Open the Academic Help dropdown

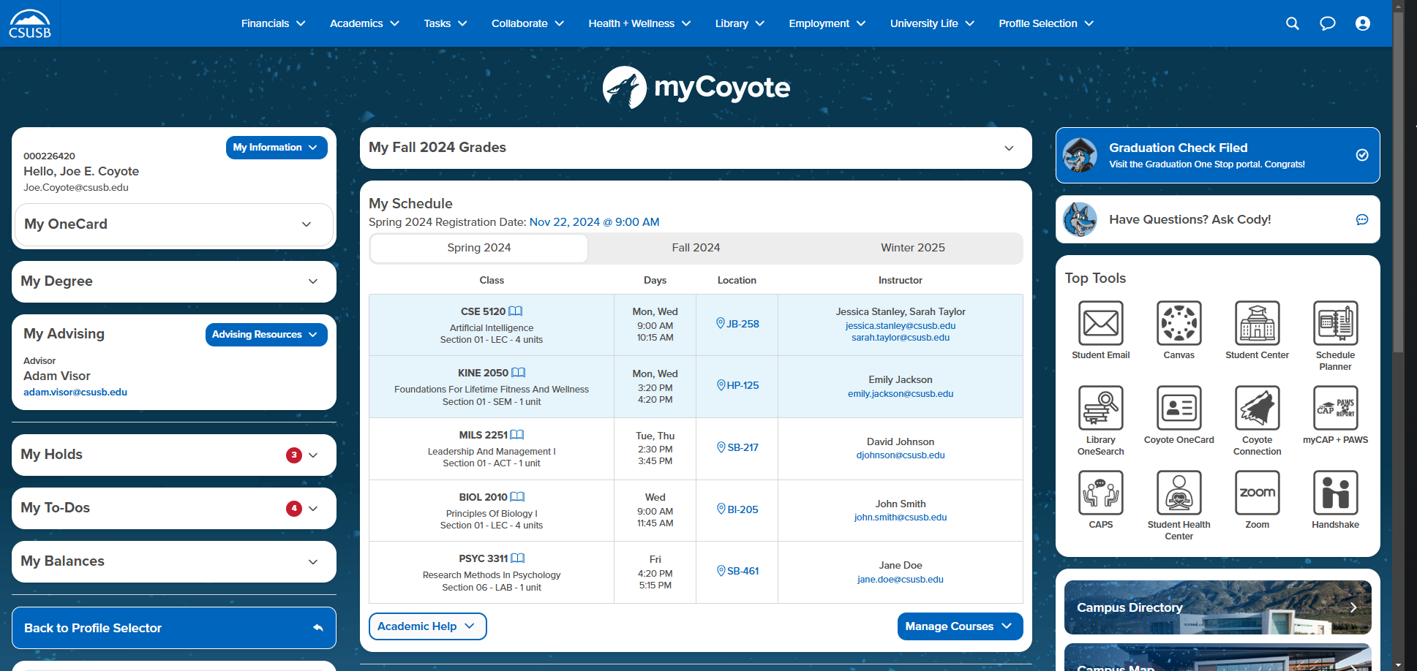[x=427, y=626]
